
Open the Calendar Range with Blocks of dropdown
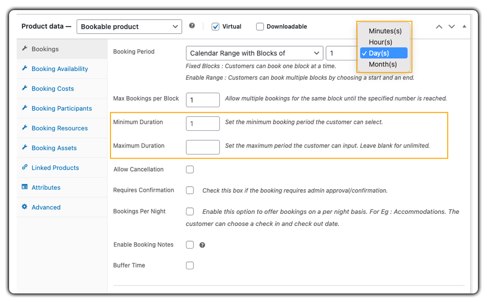tap(255, 53)
